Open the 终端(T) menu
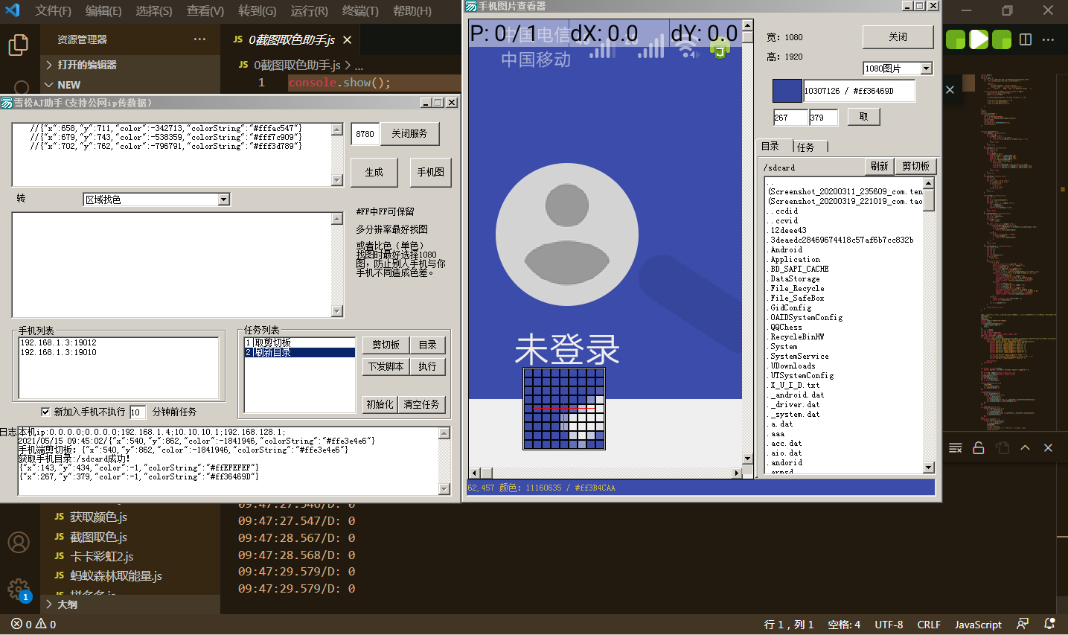The height and width of the screenshot is (635, 1068). [x=360, y=11]
